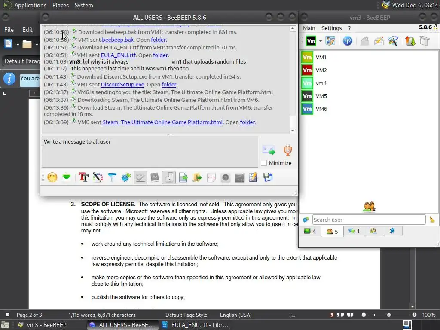
Task: Open folder link next to Steam html file
Action: point(247,122)
